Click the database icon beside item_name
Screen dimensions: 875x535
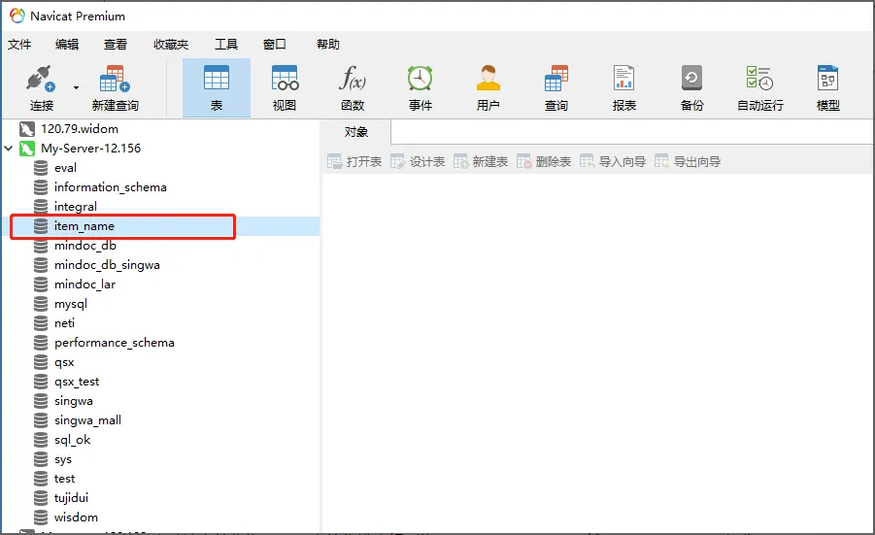(x=41, y=226)
